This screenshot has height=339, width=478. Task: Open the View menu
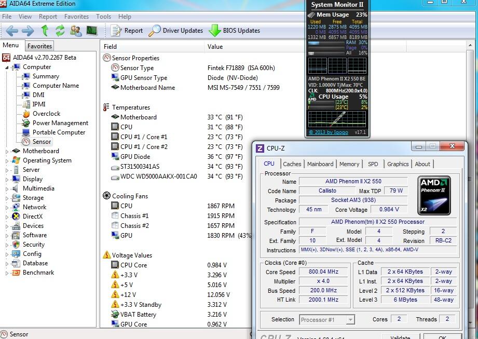pos(25,17)
